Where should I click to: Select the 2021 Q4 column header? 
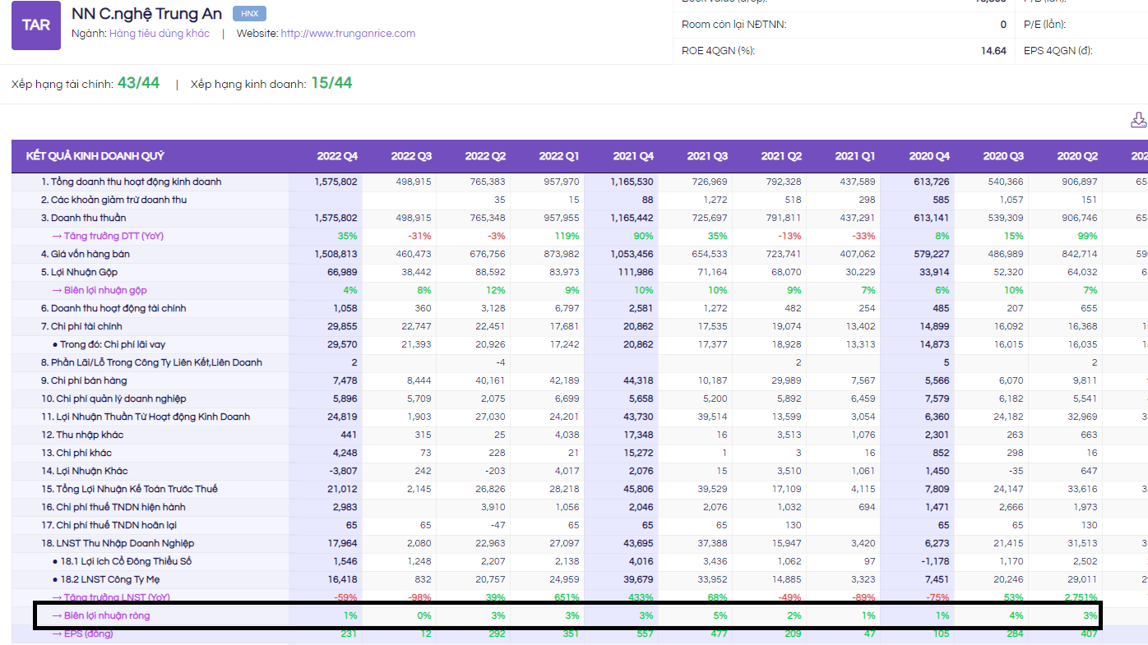633,156
